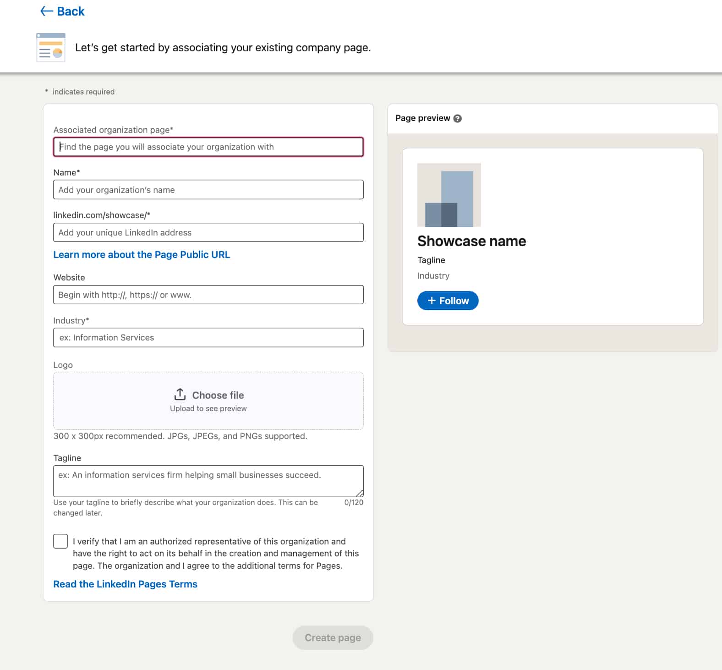Screen dimensions: 722x670
Task: Open the Industry suggestions field
Action: [208, 337]
